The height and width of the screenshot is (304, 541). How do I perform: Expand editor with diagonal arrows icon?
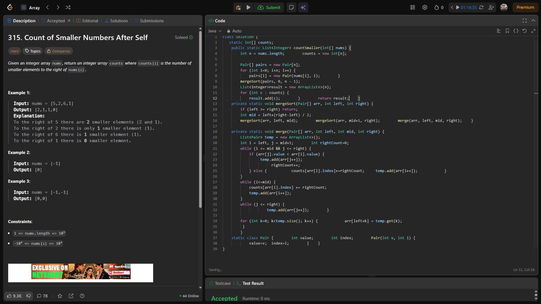point(533,31)
